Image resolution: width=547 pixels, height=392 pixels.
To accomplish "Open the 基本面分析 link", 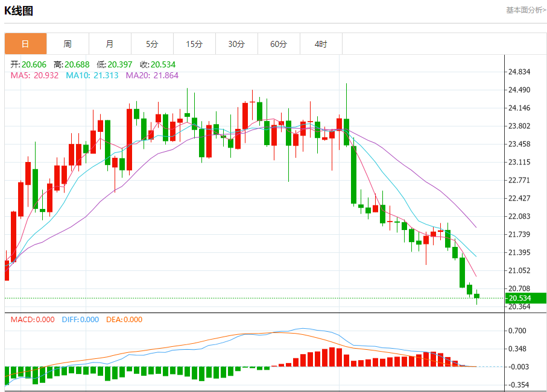I will [526, 10].
